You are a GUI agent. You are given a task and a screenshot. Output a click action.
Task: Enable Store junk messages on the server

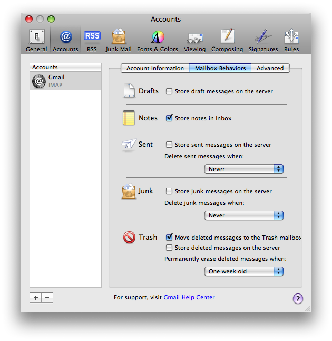tap(169, 191)
